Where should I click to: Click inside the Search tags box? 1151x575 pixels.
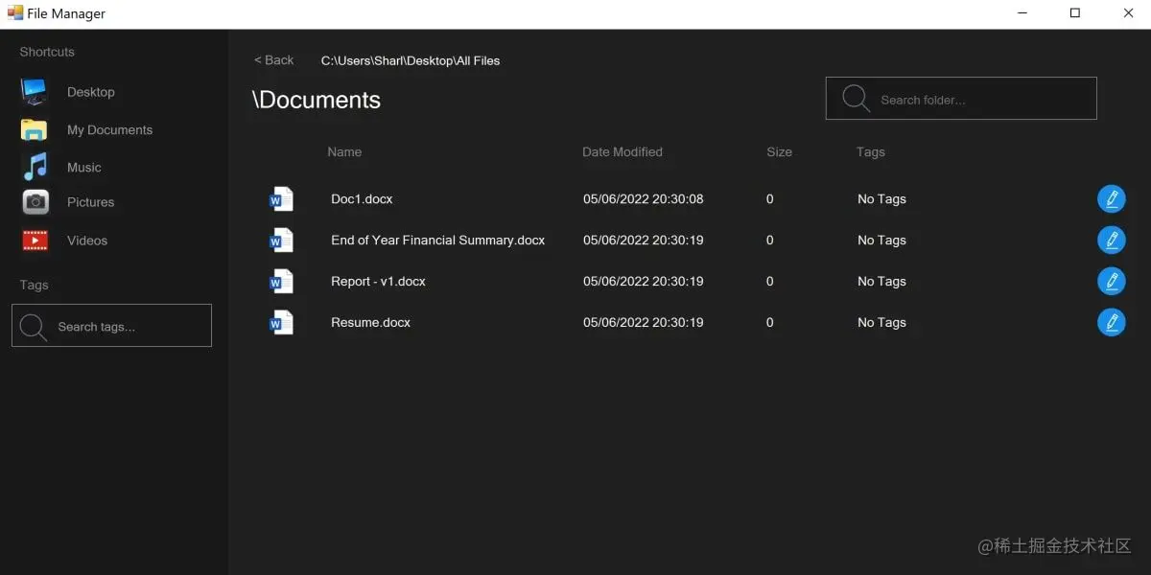click(x=111, y=325)
